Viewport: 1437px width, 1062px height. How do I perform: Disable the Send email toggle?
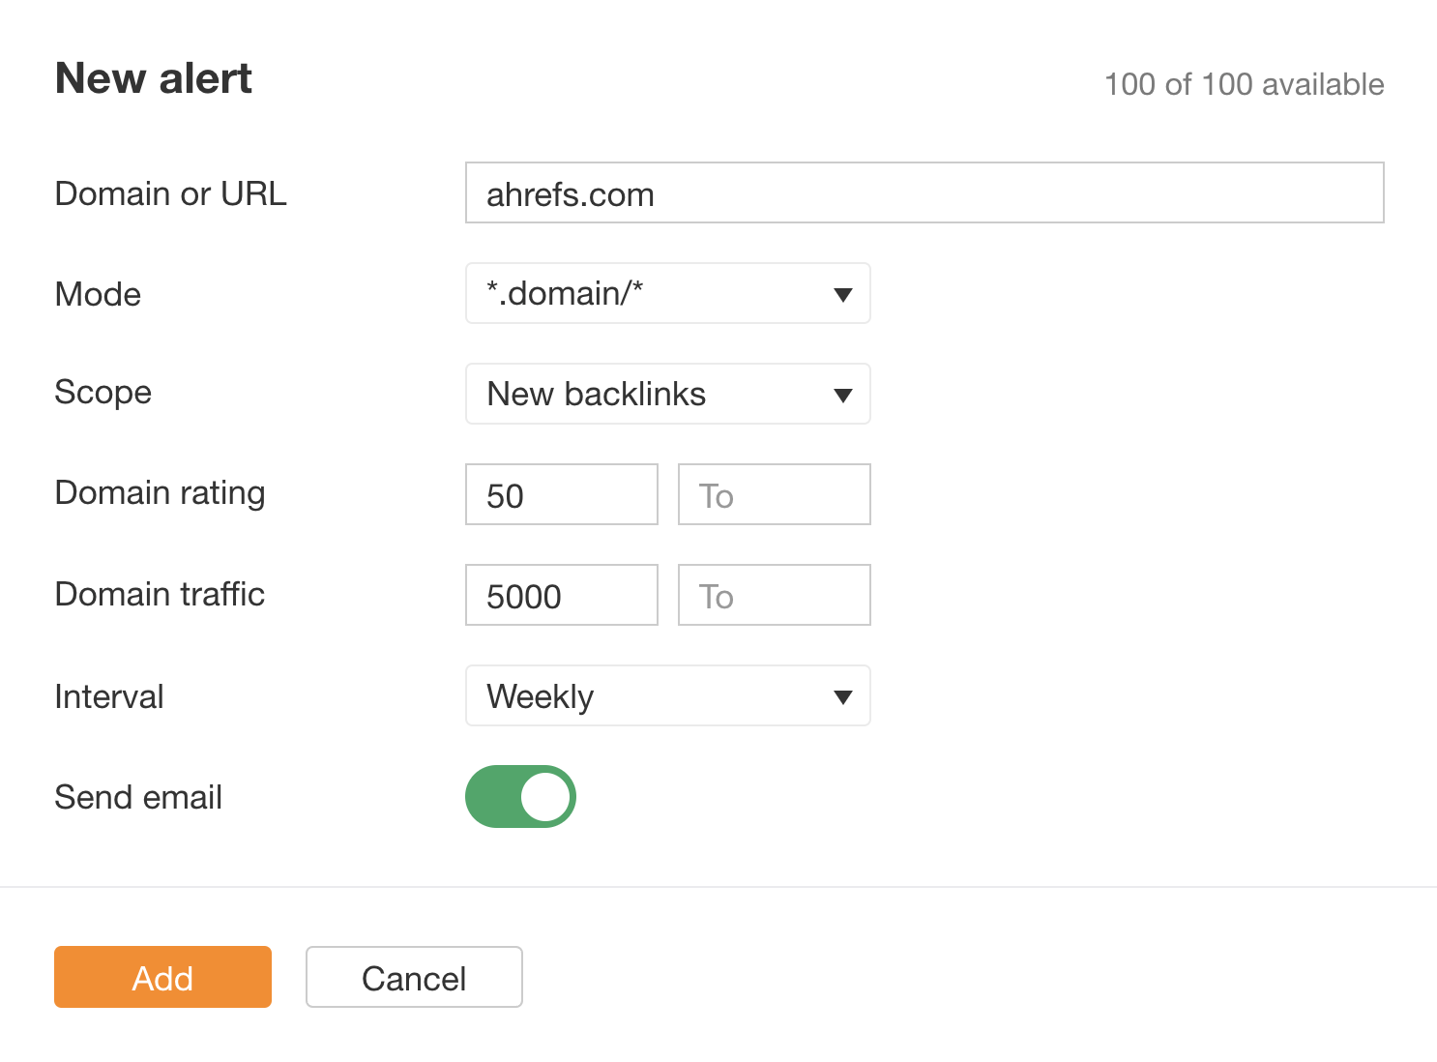point(520,796)
